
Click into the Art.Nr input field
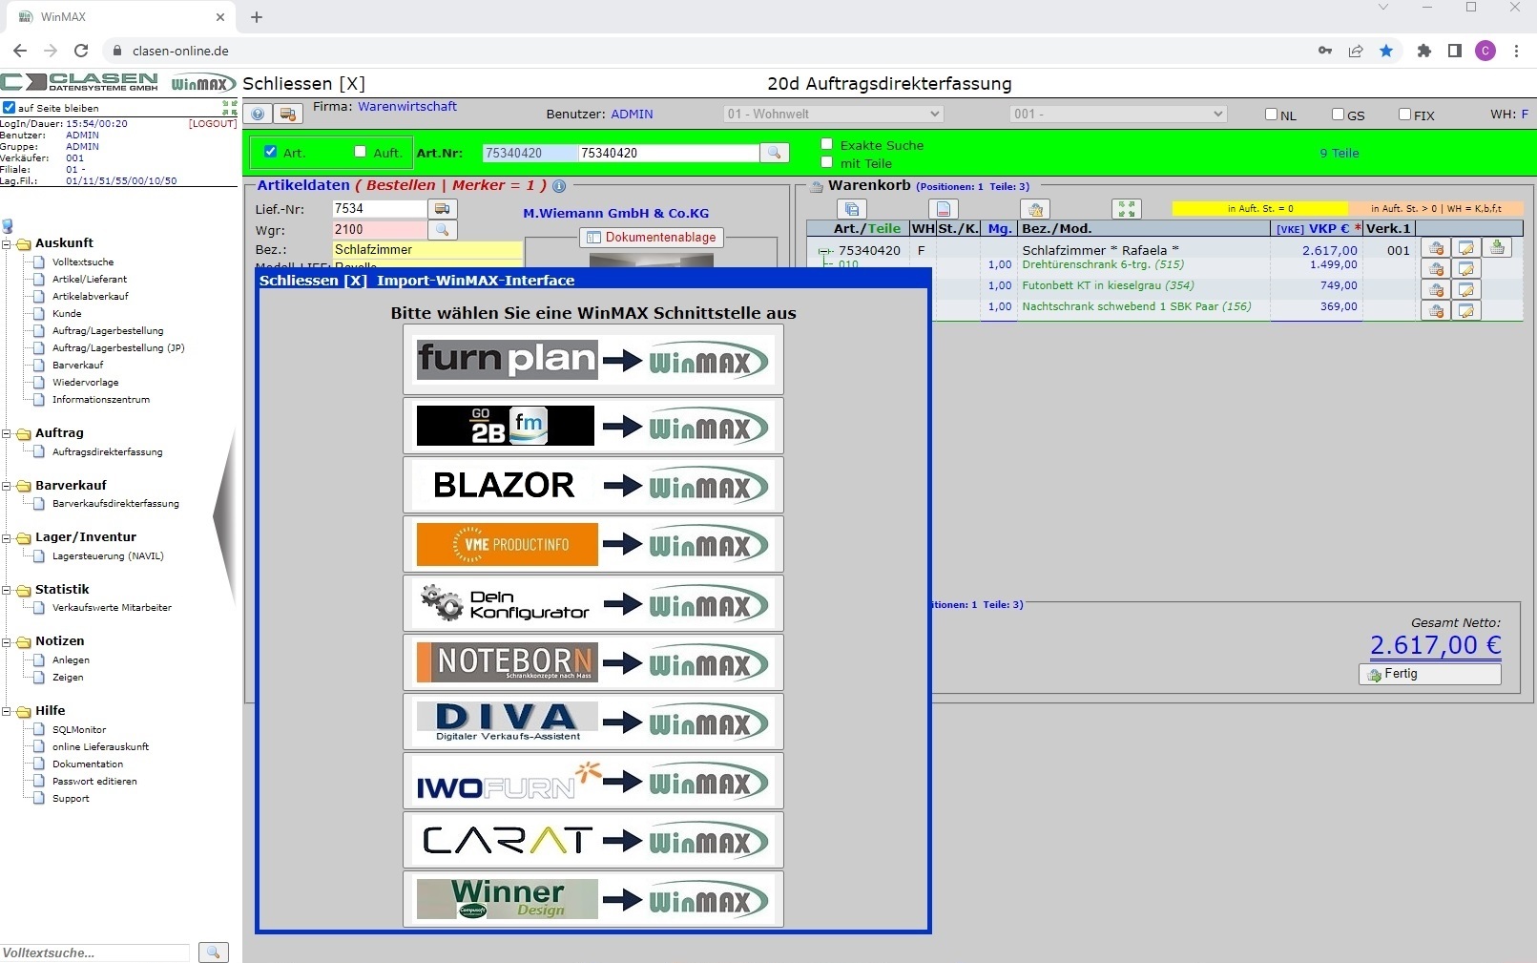668,153
